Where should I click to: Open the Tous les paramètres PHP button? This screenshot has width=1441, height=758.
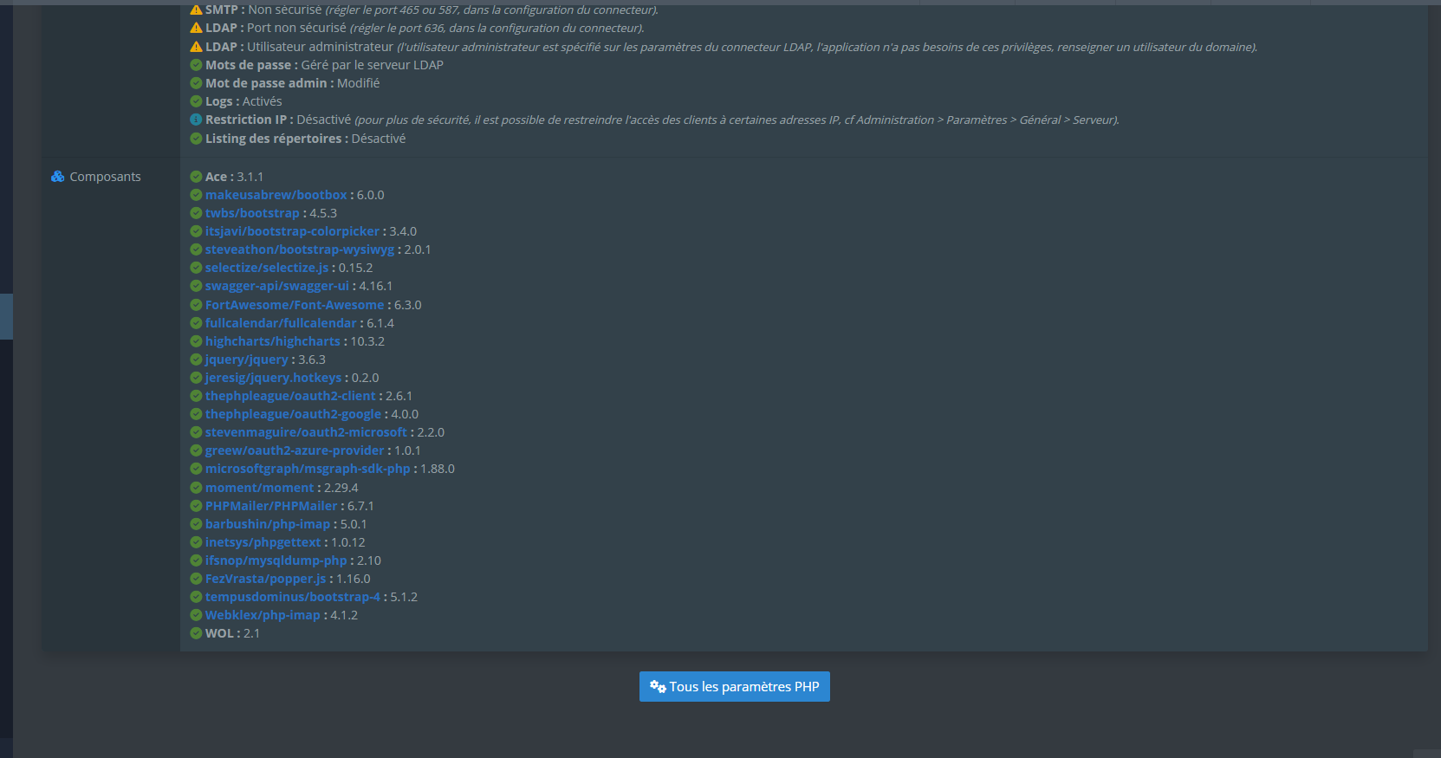click(x=734, y=686)
